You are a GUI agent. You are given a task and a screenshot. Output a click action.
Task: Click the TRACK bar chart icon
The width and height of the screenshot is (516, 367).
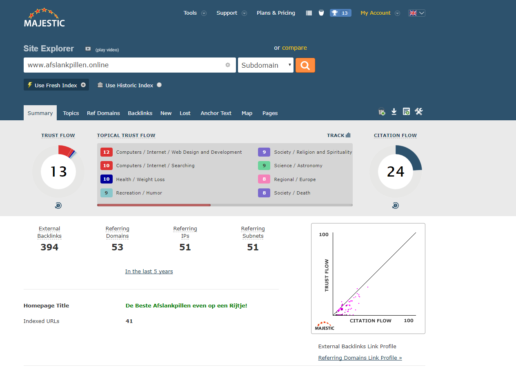pos(348,135)
